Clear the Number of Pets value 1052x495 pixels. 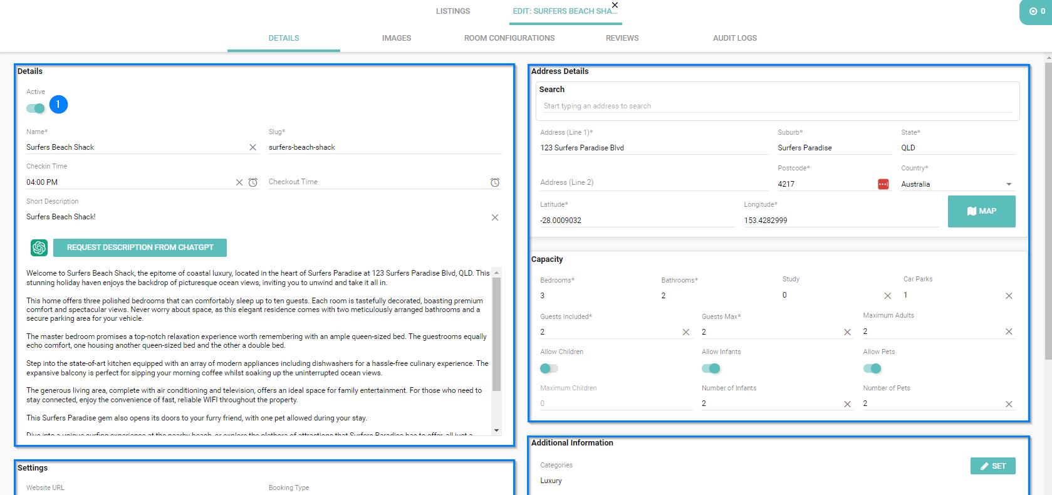coord(1009,404)
